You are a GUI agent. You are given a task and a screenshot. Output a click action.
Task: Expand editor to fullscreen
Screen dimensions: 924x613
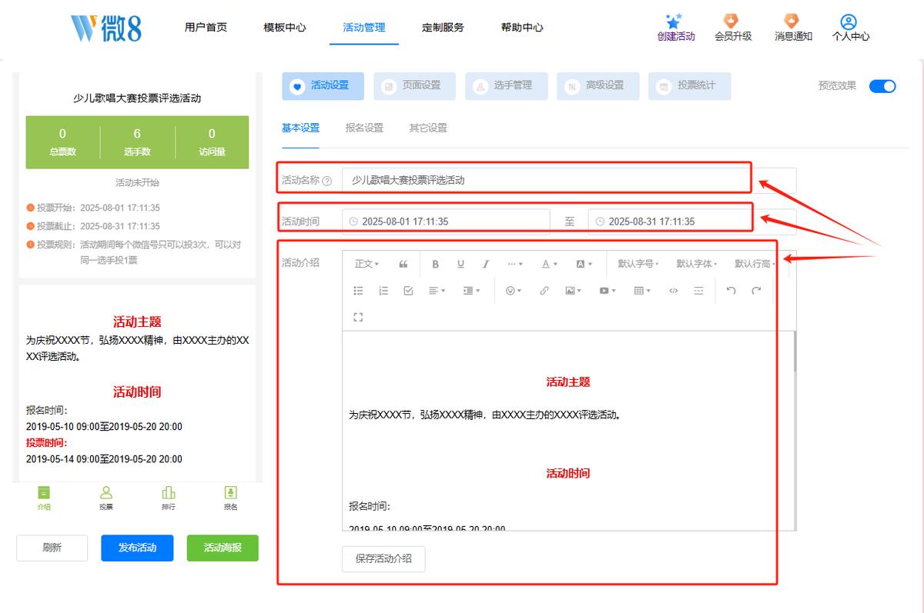pos(358,317)
